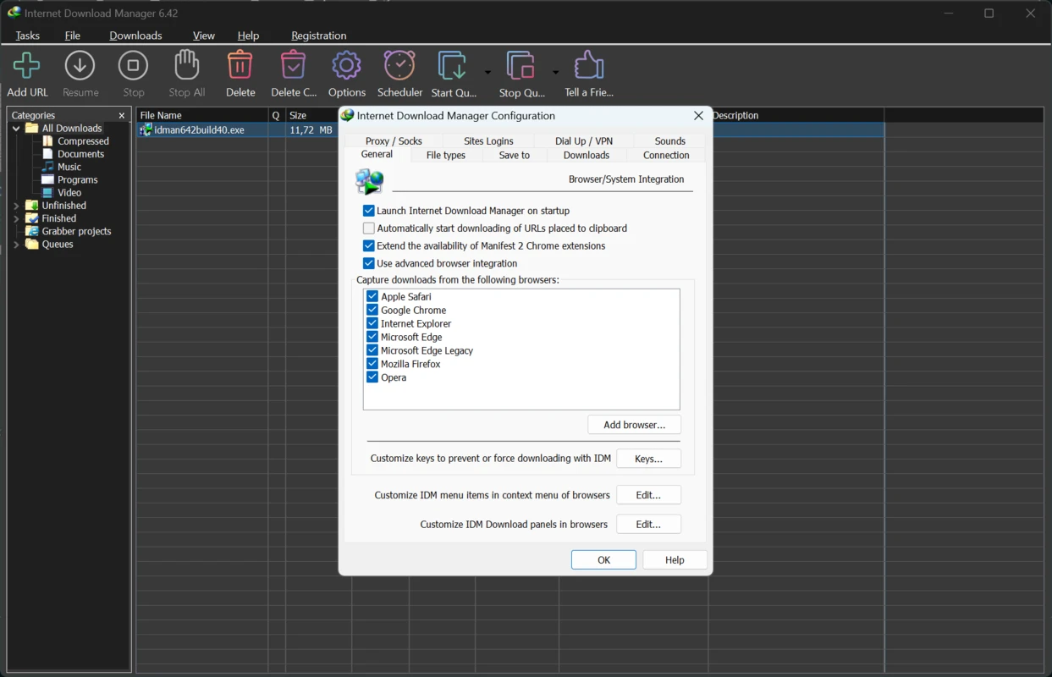Image resolution: width=1052 pixels, height=677 pixels.
Task: Click the Stop download toolbar icon
Action: tap(133, 66)
